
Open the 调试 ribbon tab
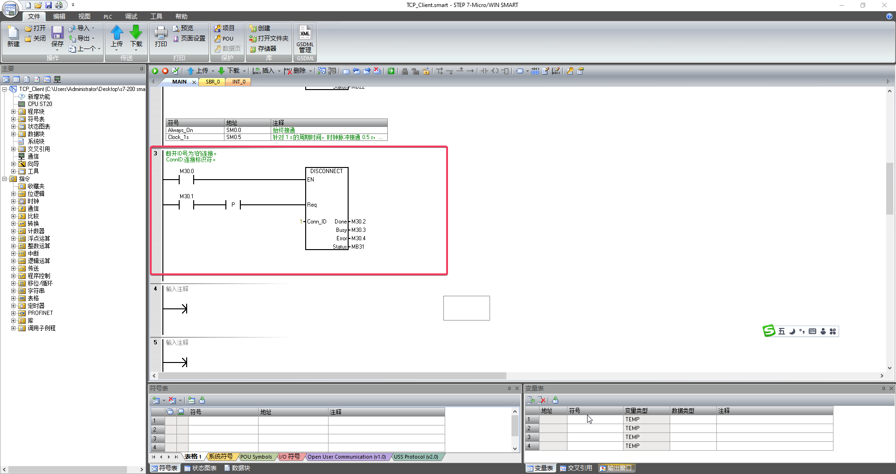coord(131,16)
